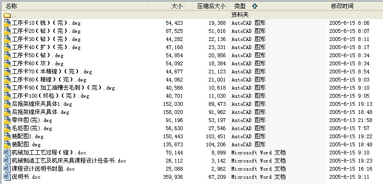The height and width of the screenshot is (184, 383).
Task: Sort by the 类型 column header
Action: [277, 6]
